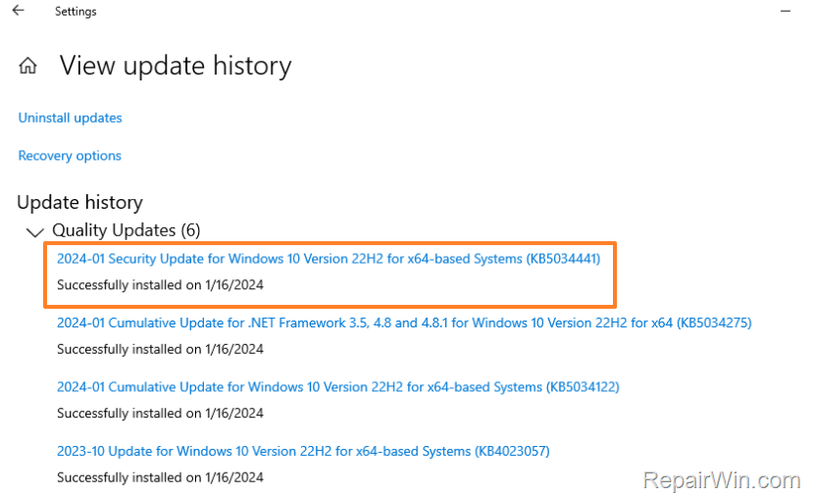
Task: Click the RepairWin.com watermark
Action: (722, 480)
